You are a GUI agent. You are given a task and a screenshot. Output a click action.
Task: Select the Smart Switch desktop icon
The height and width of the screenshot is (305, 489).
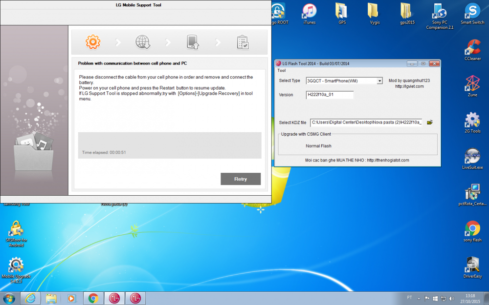[x=472, y=14]
